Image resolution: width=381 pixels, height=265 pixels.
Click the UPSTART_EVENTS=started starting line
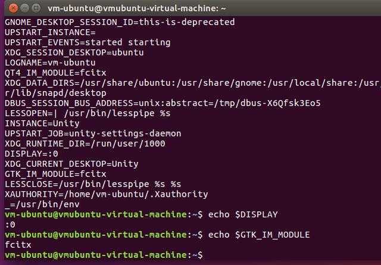[x=88, y=42]
